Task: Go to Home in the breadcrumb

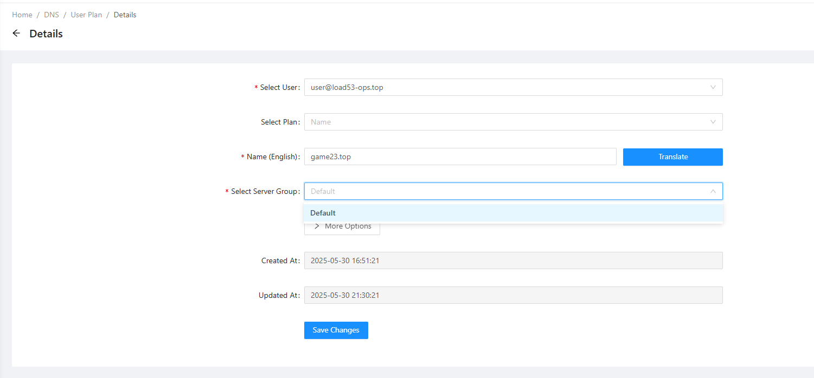Action: click(x=22, y=15)
